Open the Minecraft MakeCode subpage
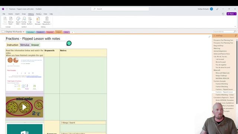The width and height of the screenshot is (238, 134). [x=222, y=73]
